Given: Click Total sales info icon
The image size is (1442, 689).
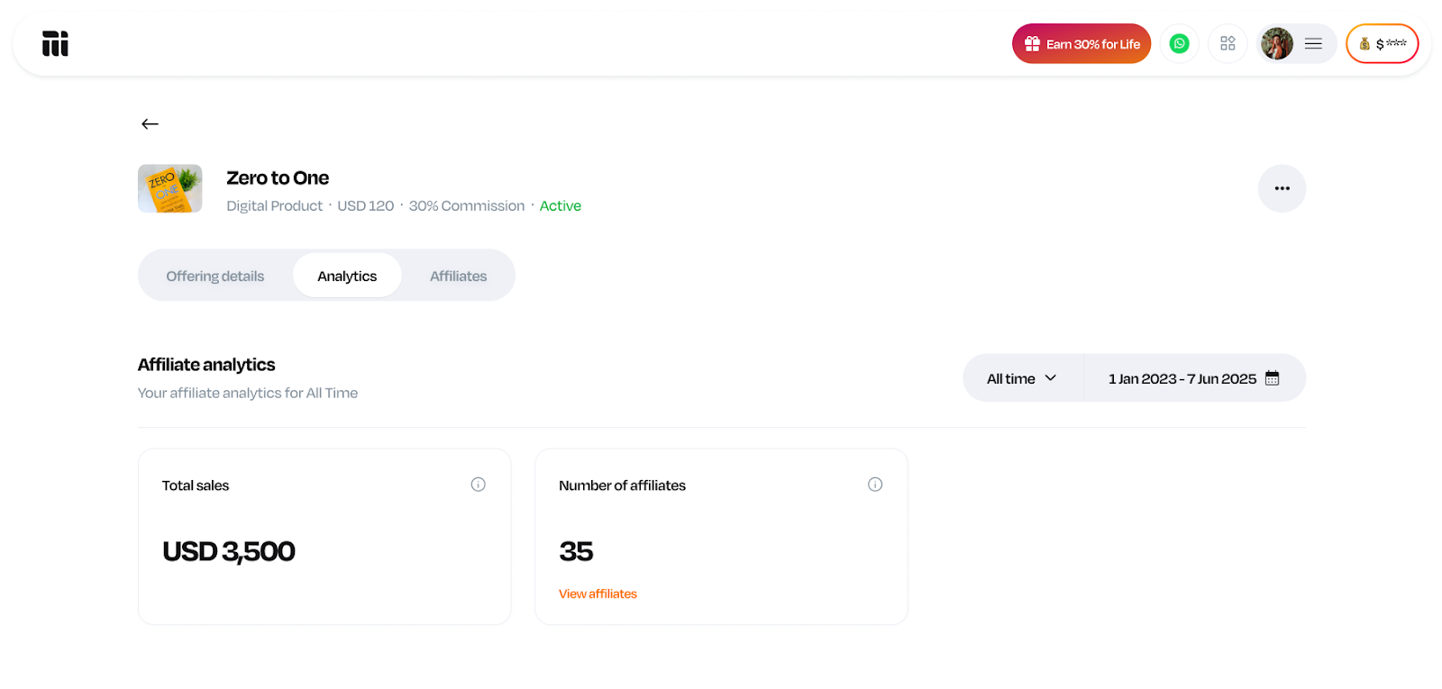Looking at the screenshot, I should click(x=478, y=485).
